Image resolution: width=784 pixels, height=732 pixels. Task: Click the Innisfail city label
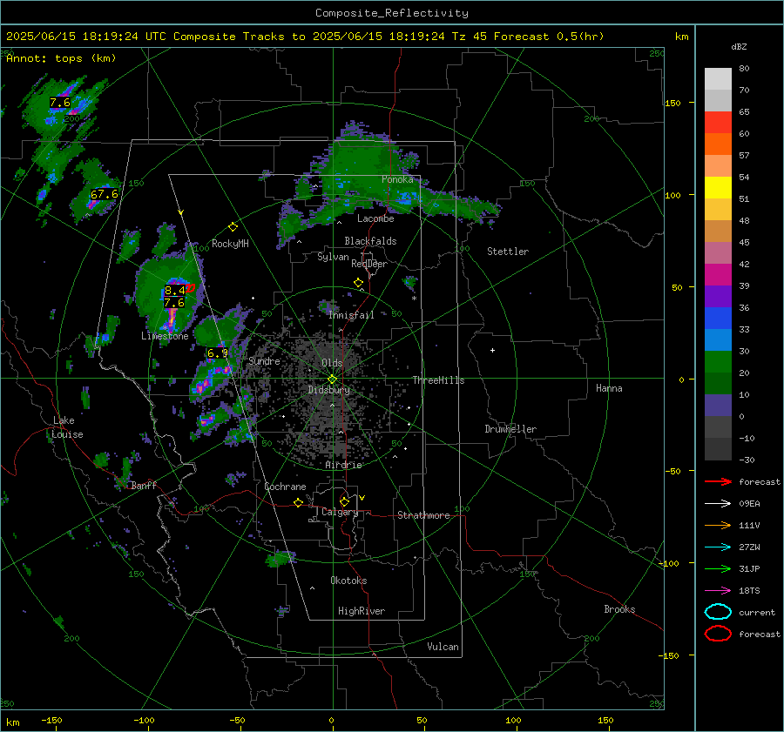[x=351, y=315]
